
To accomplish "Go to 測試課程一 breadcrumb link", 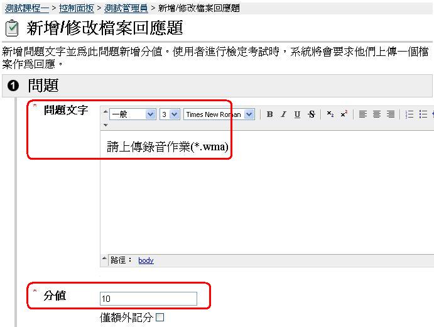I will pyautogui.click(x=27, y=8).
